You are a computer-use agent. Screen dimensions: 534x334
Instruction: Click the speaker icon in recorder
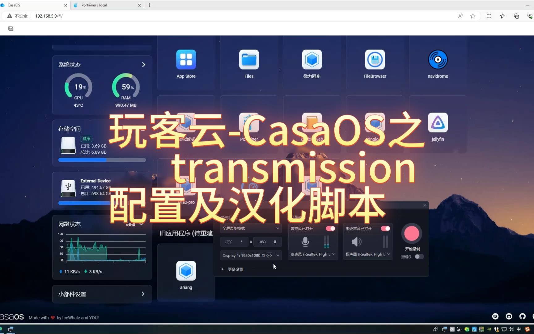(x=357, y=242)
